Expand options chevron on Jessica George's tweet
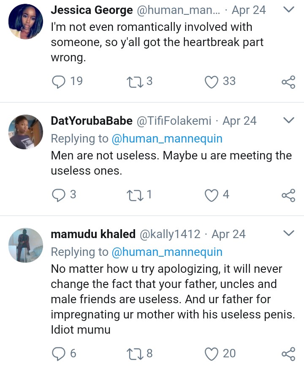This screenshot has height=373, width=304. 288,9
